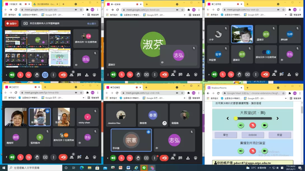Toggle the camera in the cta-upts-qtv Meet window
The image size is (305, 171).
click(x=29, y=75)
